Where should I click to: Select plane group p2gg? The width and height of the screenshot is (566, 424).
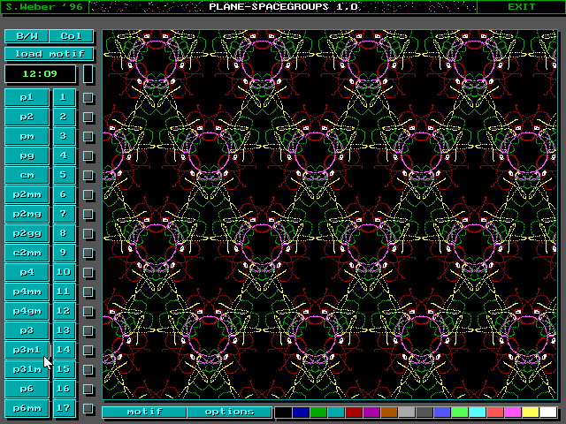pyautogui.click(x=27, y=233)
